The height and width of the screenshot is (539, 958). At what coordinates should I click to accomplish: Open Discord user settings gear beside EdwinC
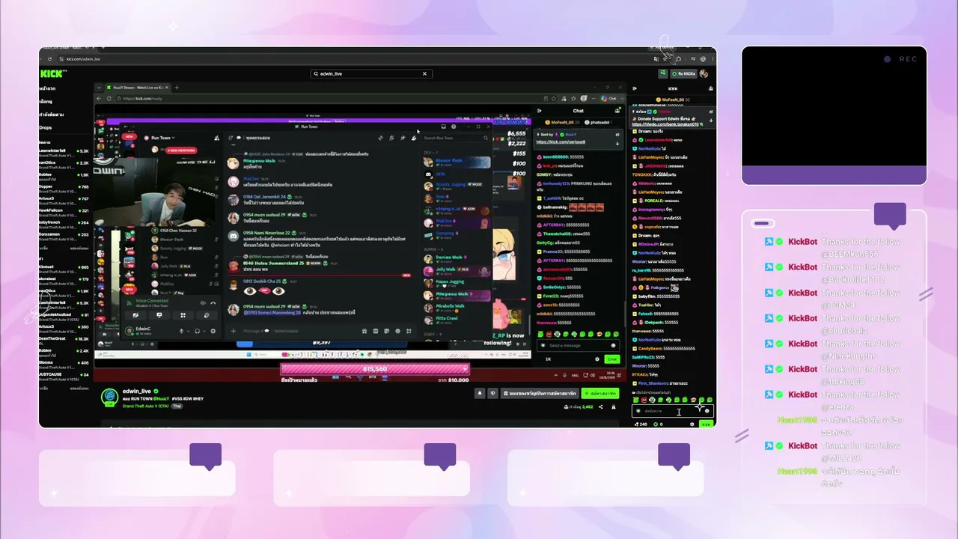213,331
